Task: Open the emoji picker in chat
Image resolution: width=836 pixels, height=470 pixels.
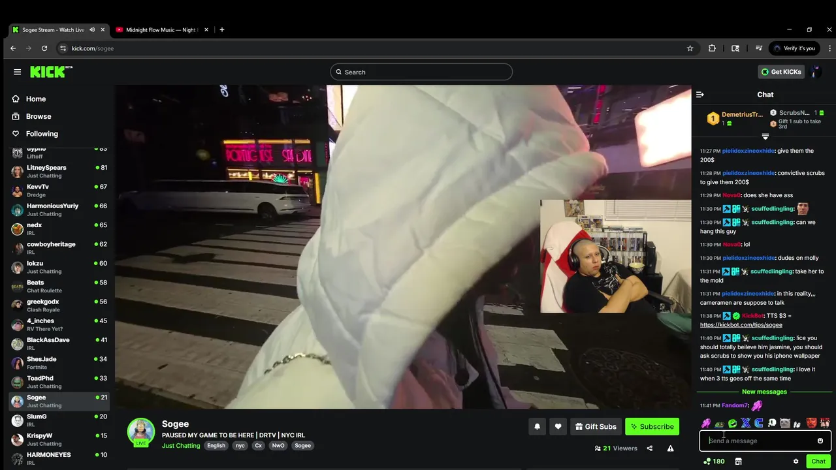Action: click(x=820, y=441)
